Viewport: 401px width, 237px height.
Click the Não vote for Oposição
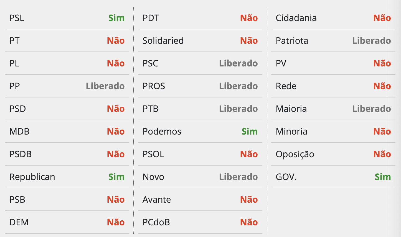point(382,154)
